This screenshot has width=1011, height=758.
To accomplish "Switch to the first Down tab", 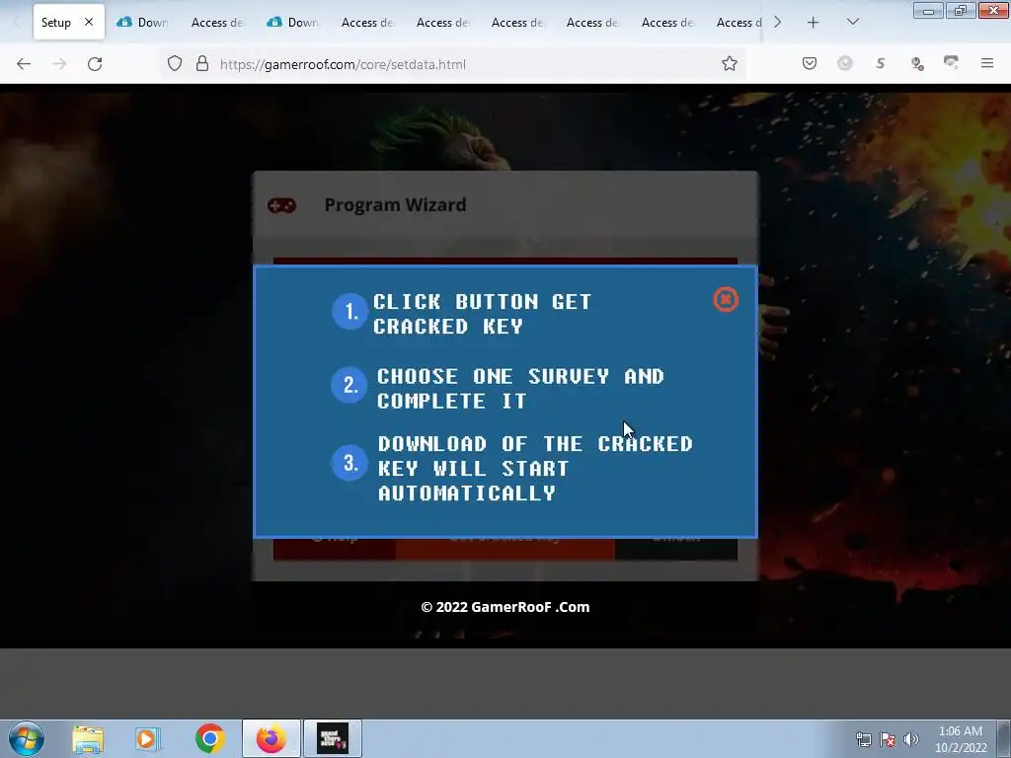I will (x=143, y=23).
